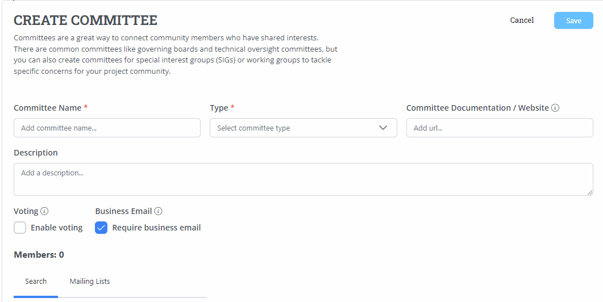This screenshot has height=302, width=603.
Task: Click the Type dropdown chevron arrow
Action: click(x=383, y=128)
